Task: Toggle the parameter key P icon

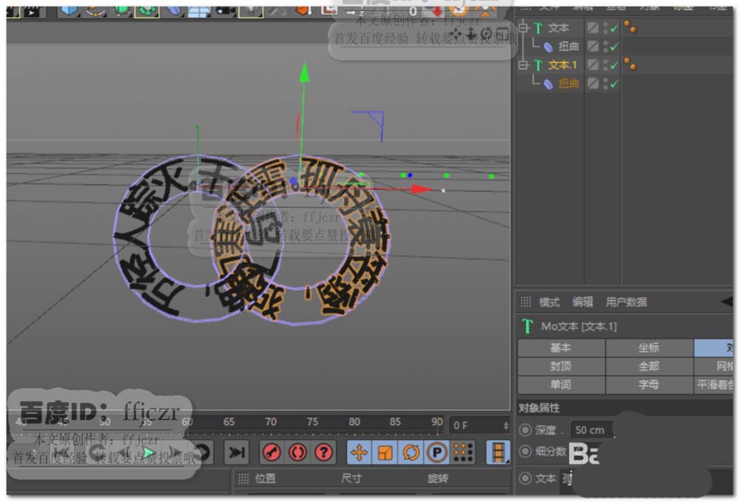Action: click(x=437, y=452)
